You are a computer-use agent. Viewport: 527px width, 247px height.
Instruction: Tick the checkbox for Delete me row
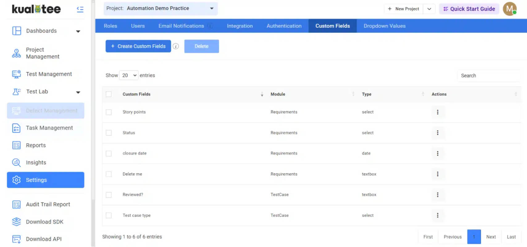pos(109,174)
